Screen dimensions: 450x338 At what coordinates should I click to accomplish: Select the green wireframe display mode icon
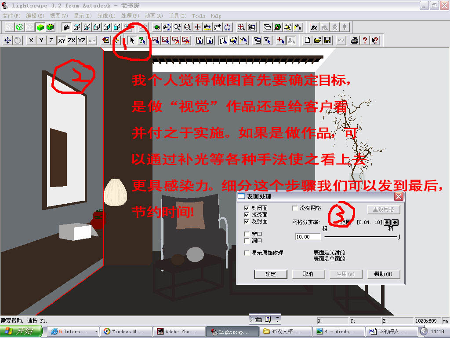point(20,27)
